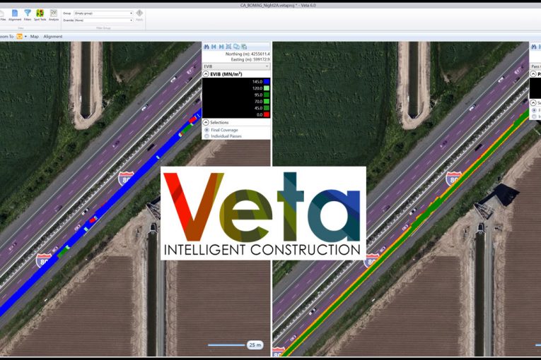
Task: Collapse the EVIB (MN/m²) legend section
Action: (206, 73)
